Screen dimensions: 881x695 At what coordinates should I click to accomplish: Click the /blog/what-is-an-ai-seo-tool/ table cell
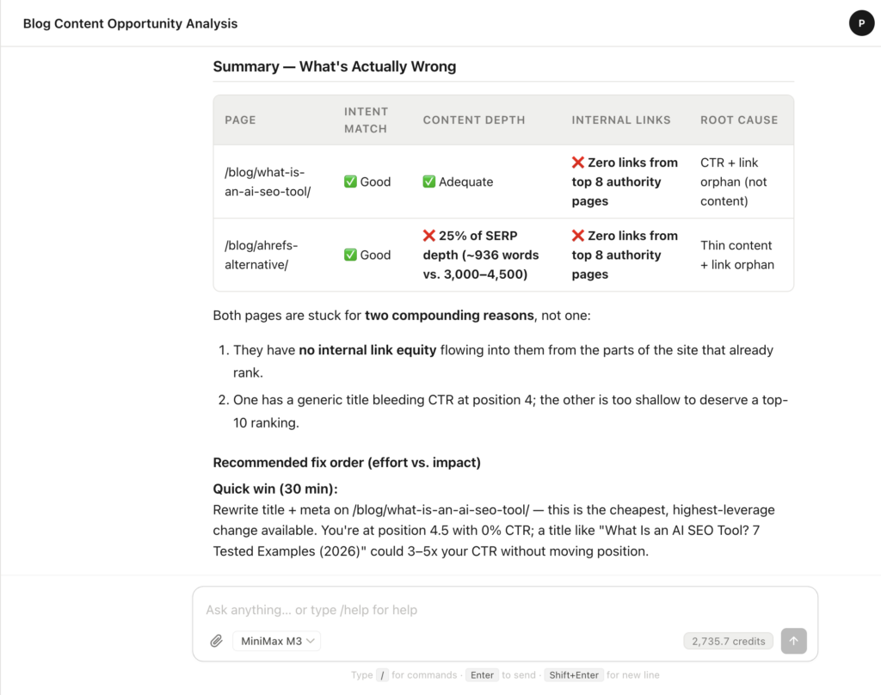click(268, 182)
